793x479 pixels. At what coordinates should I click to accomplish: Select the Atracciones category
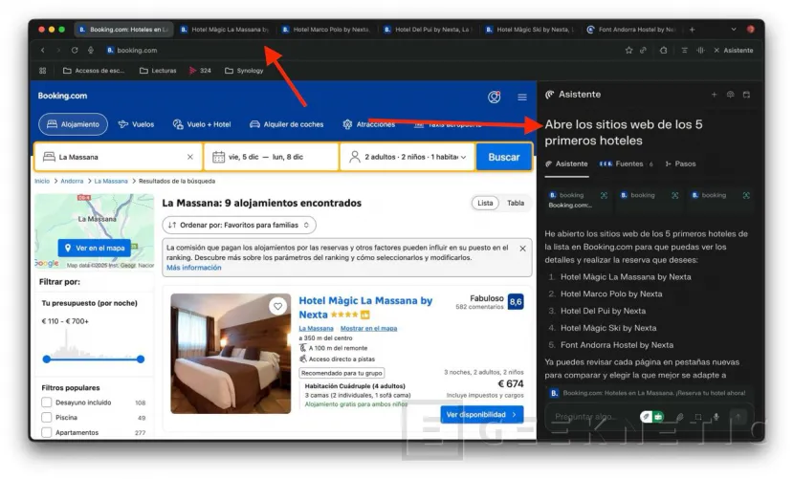click(x=368, y=124)
